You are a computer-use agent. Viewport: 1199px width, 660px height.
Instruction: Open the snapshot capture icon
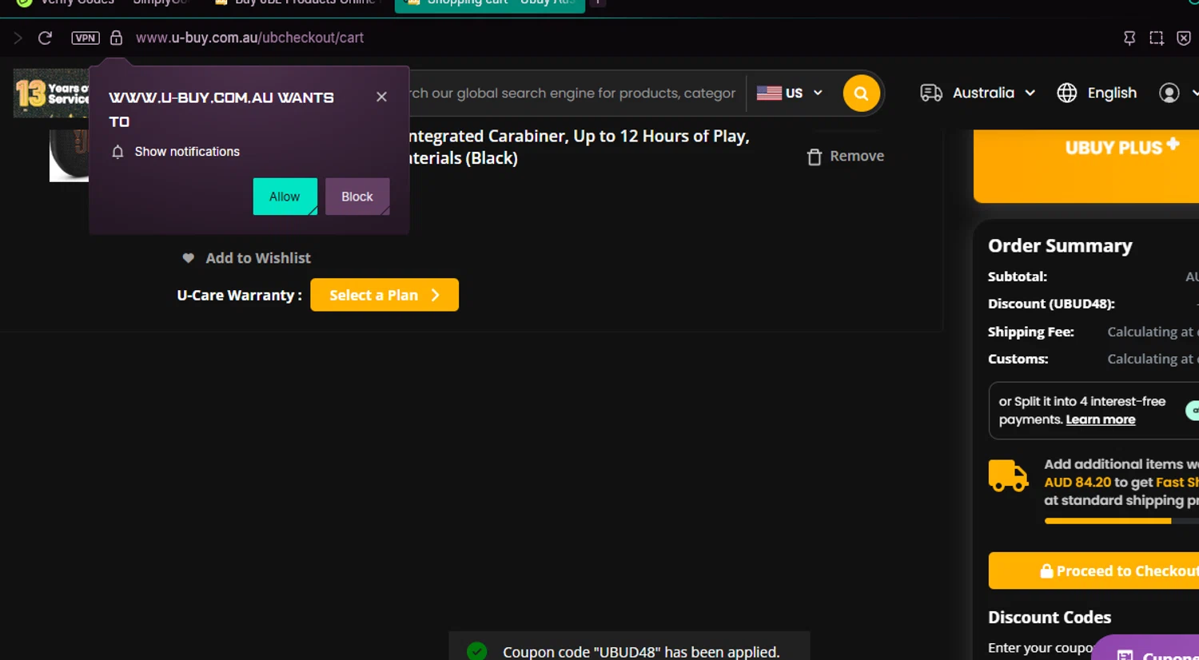1157,38
